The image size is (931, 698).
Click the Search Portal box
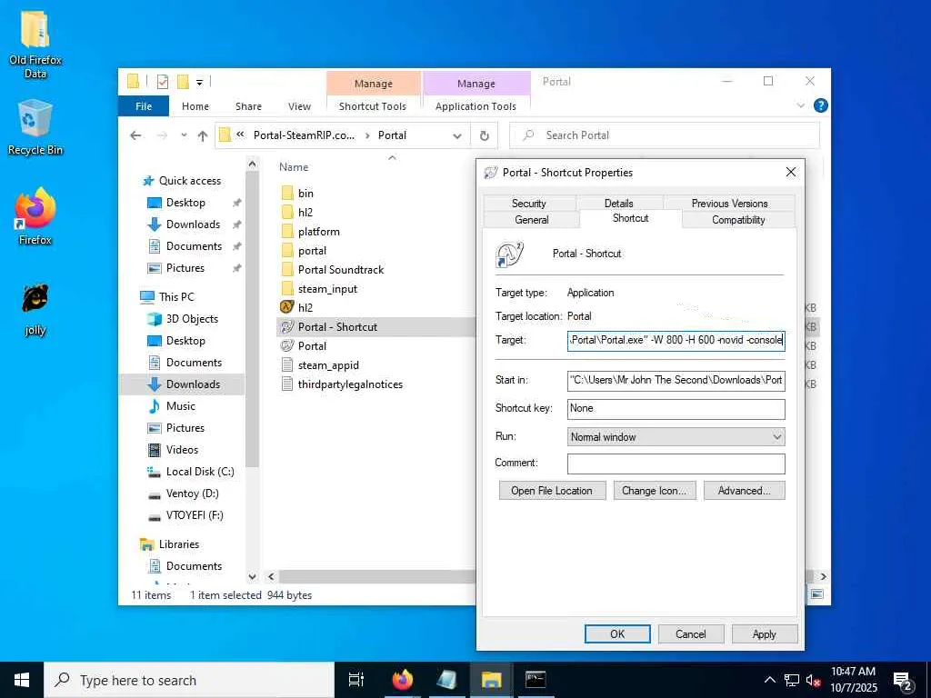click(665, 135)
